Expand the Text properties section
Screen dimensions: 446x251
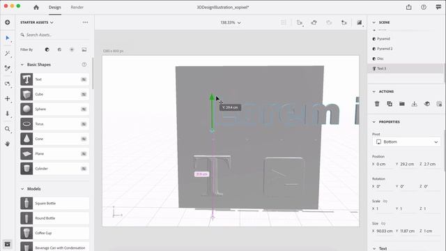click(374, 248)
